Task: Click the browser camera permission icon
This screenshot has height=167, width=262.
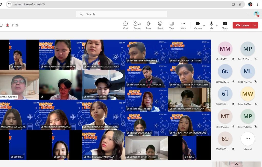Action: 234,4
